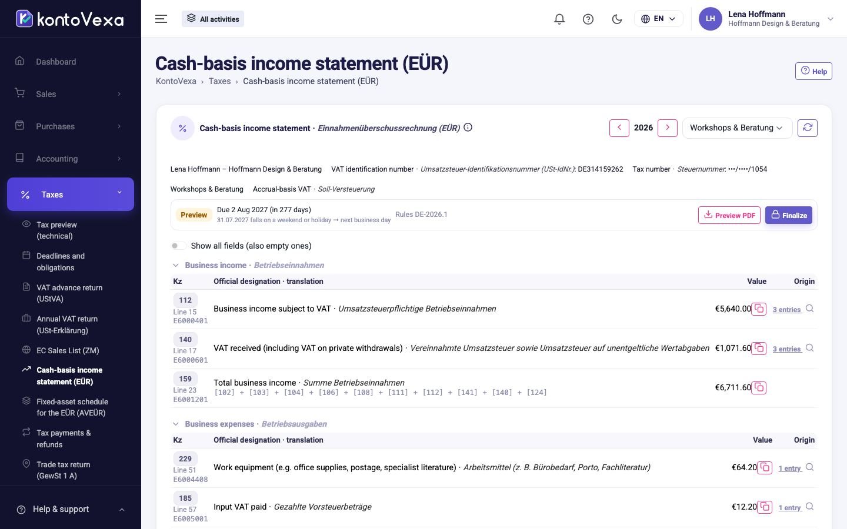This screenshot has height=529, width=847.
Task: Click the All activities chip
Action: (213, 19)
